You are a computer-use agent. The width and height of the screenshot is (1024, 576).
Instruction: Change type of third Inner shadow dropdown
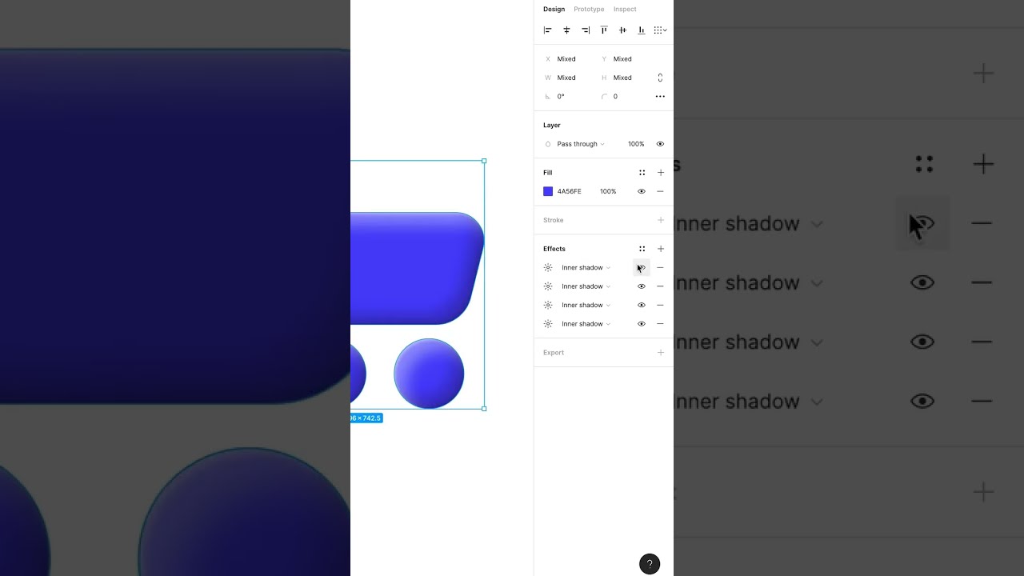pyautogui.click(x=586, y=305)
